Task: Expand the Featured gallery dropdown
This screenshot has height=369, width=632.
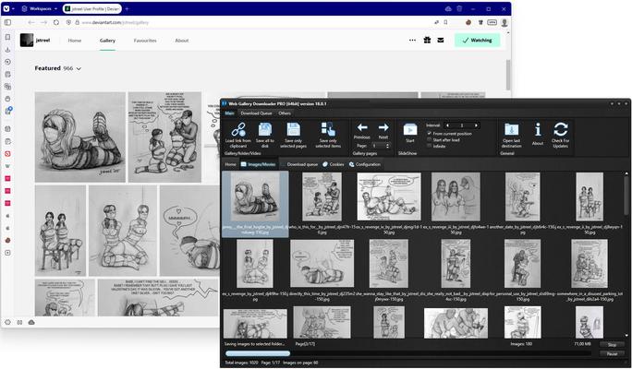Action: [79, 69]
